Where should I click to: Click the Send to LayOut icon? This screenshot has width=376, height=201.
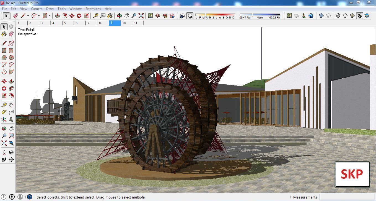click(x=172, y=16)
